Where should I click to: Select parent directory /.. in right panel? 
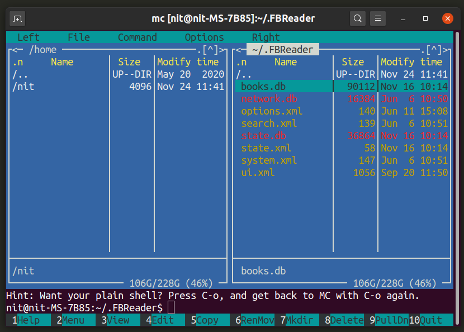(x=342, y=74)
